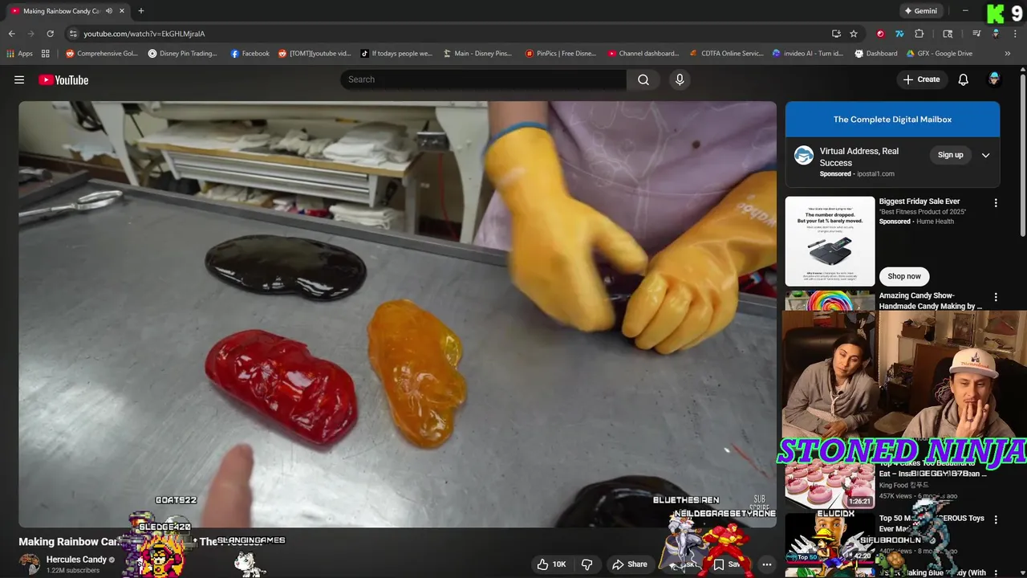The height and width of the screenshot is (578, 1027).
Task: Open Hume Health ad thumbnail
Action: 830,241
